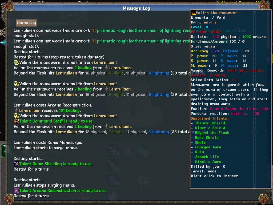Open the Game Log tab
This screenshot has height=205, width=273.
pos(26,23)
